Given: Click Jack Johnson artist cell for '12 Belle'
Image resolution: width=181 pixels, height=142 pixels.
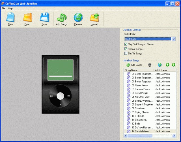Looking at the screenshot, I should click(x=163, y=124).
